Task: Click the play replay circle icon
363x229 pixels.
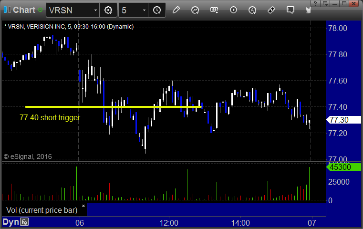Action: [x=233, y=10]
